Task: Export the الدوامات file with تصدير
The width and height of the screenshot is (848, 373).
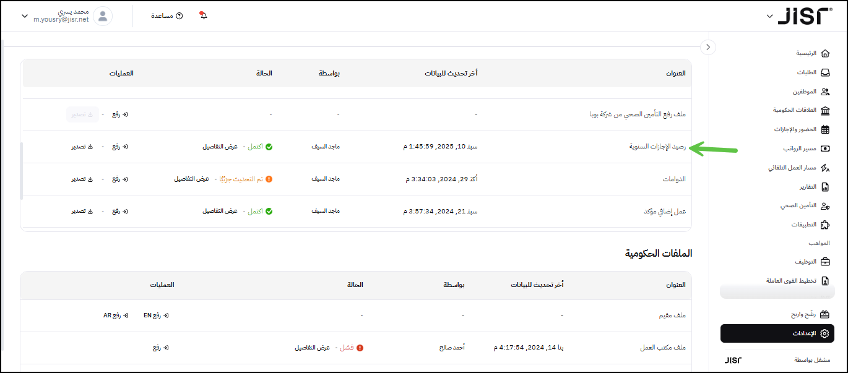Action: pyautogui.click(x=82, y=179)
